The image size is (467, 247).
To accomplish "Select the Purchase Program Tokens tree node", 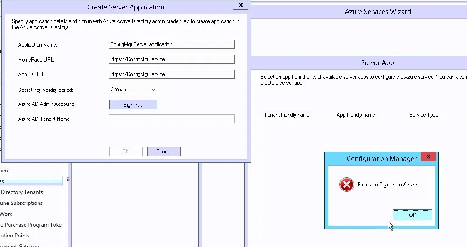I will pyautogui.click(x=31, y=225).
